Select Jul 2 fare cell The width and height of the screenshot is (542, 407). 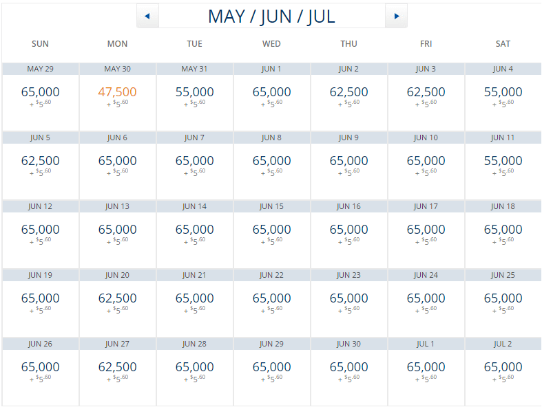coord(503,372)
